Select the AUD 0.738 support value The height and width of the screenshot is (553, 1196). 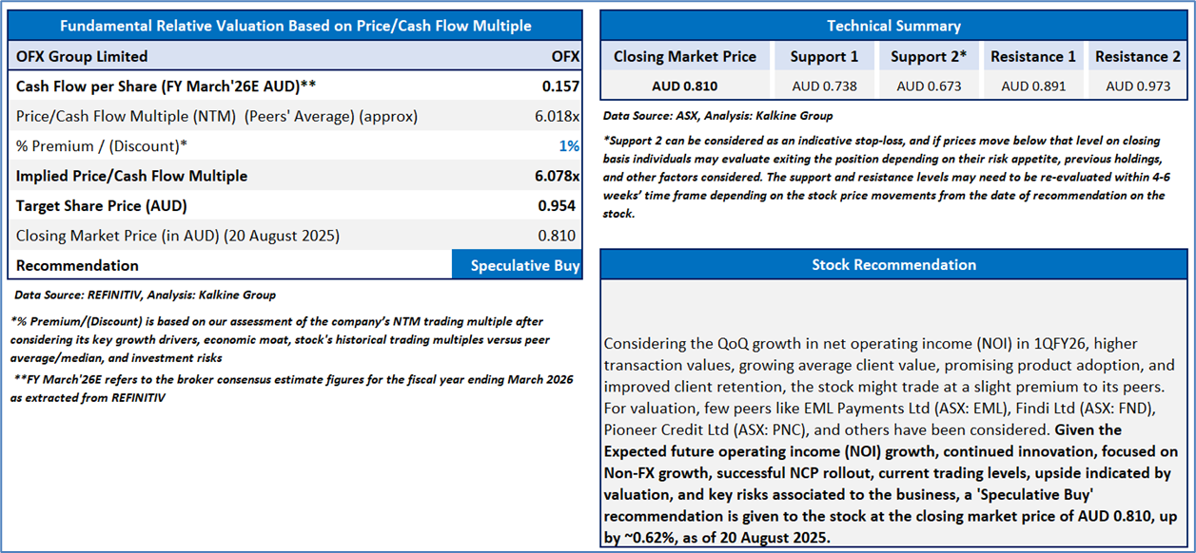pyautogui.click(x=824, y=86)
